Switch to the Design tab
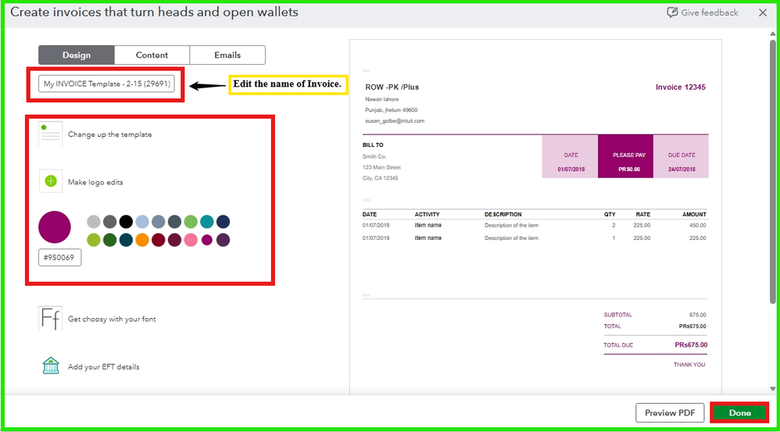This screenshot has width=780, height=432. pos(77,55)
